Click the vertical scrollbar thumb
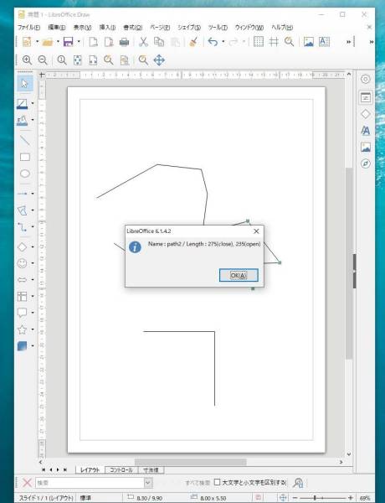The height and width of the screenshot is (503, 385). (349, 263)
